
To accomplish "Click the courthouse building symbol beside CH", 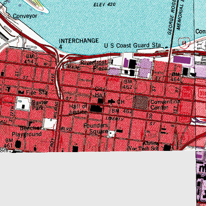I will pyautogui.click(x=111, y=102).
